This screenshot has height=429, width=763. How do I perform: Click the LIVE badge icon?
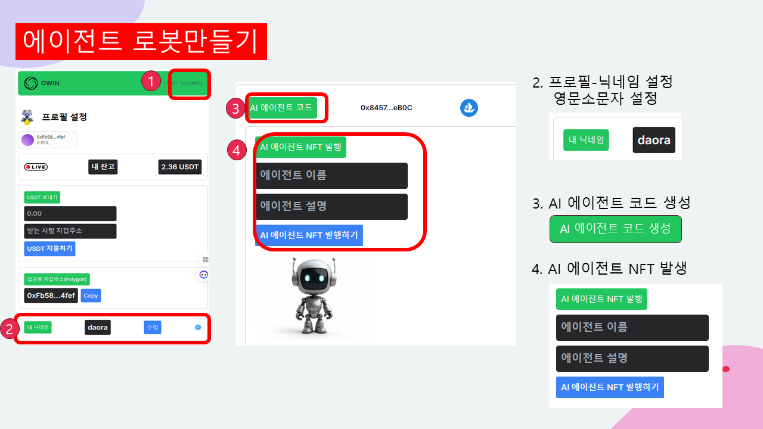pyautogui.click(x=36, y=167)
